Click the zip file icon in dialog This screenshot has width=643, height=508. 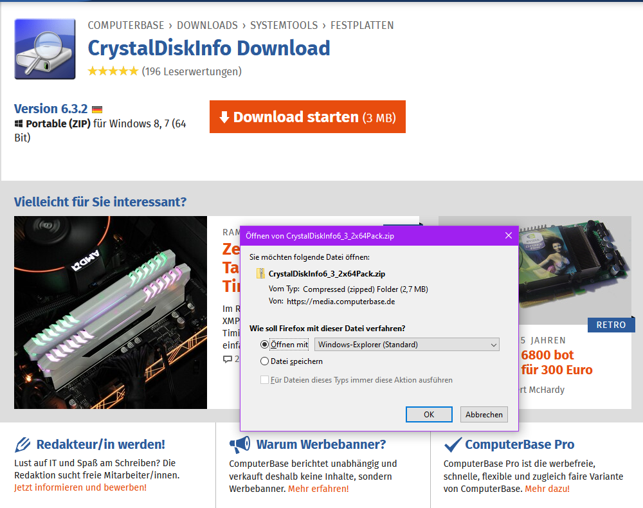coord(260,273)
